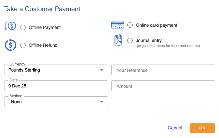Viewport: 219px width, 138px height.
Task: Click the Offline Payment coin icon
Action: (x=11, y=26)
